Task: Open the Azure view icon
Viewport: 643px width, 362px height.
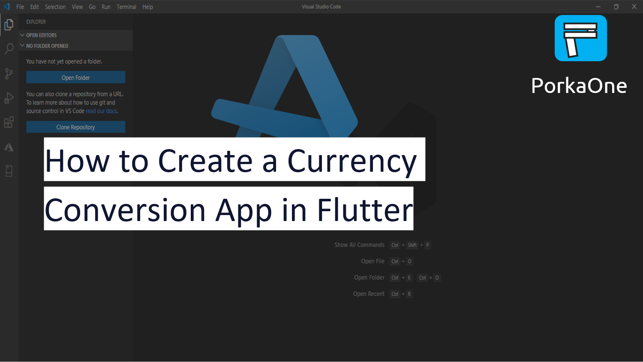Action: pos(9,147)
